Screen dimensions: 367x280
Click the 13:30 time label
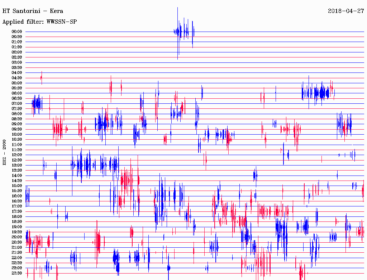tap(17, 170)
